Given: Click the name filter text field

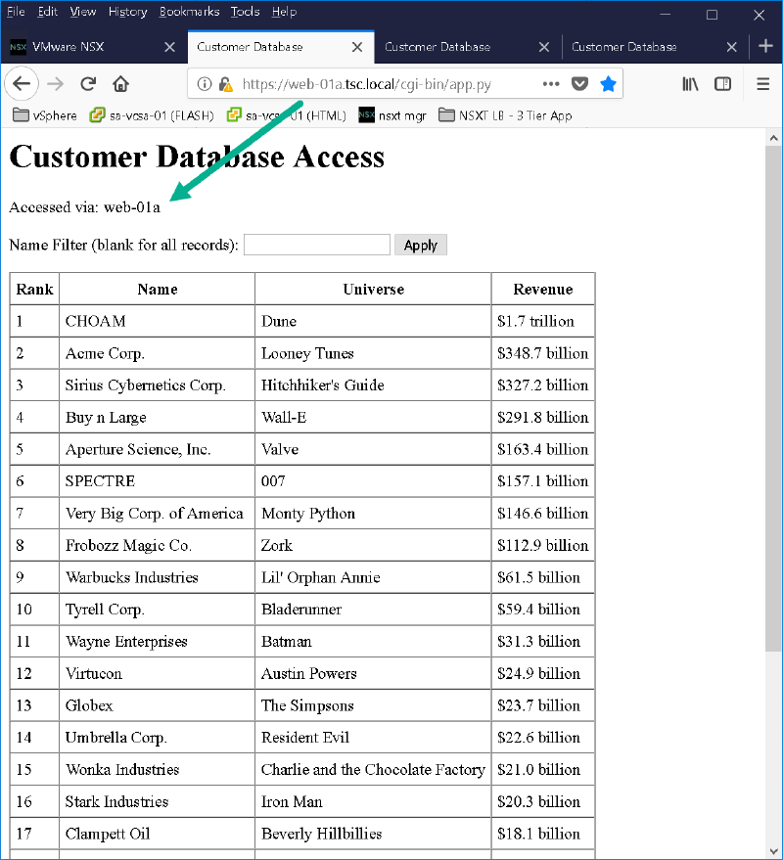Looking at the screenshot, I should (x=316, y=244).
